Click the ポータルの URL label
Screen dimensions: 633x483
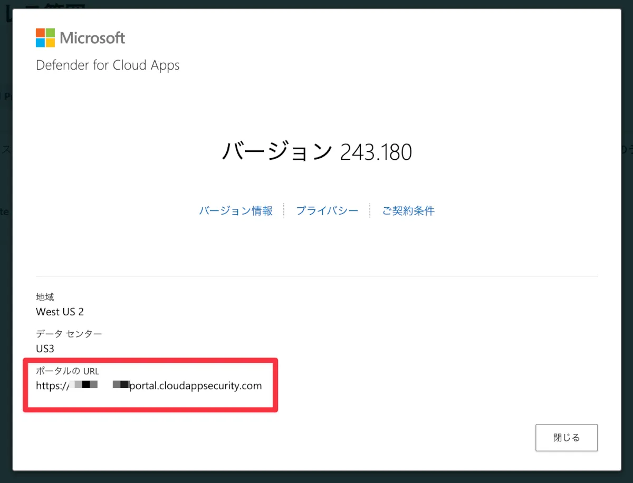(68, 371)
